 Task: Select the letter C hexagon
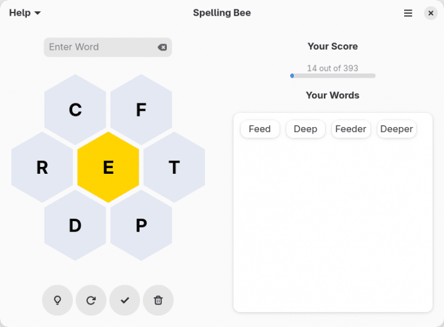coord(75,110)
